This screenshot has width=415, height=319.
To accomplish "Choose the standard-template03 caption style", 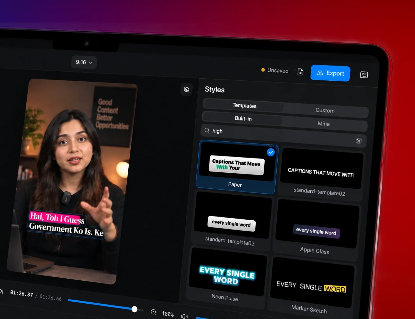I will [x=232, y=220].
